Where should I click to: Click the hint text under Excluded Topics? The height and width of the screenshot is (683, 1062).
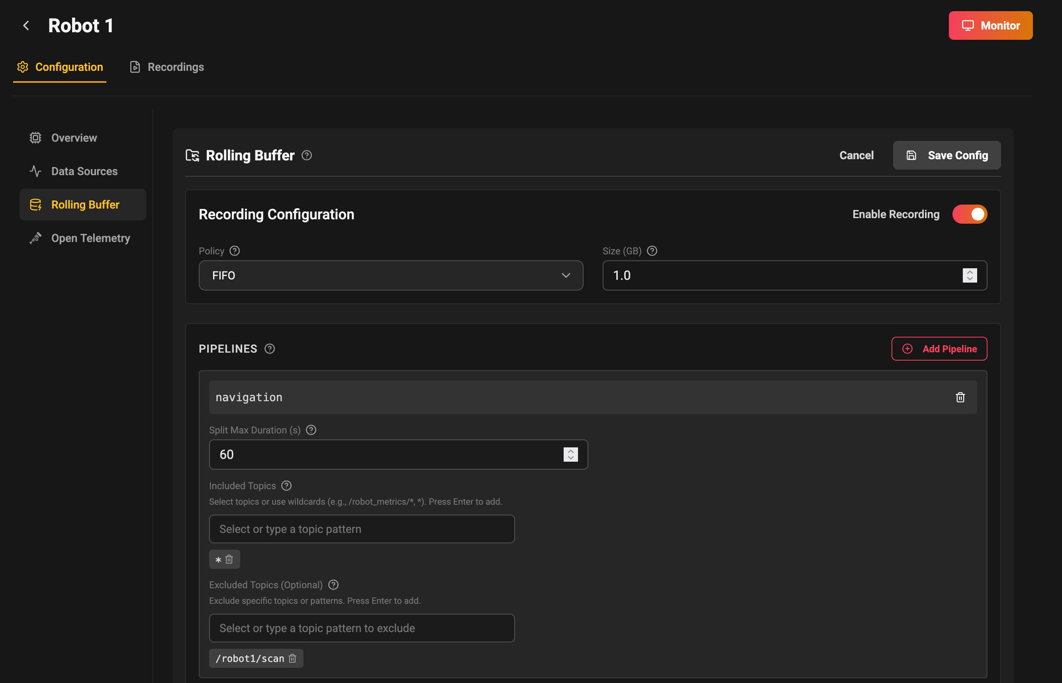(x=315, y=601)
